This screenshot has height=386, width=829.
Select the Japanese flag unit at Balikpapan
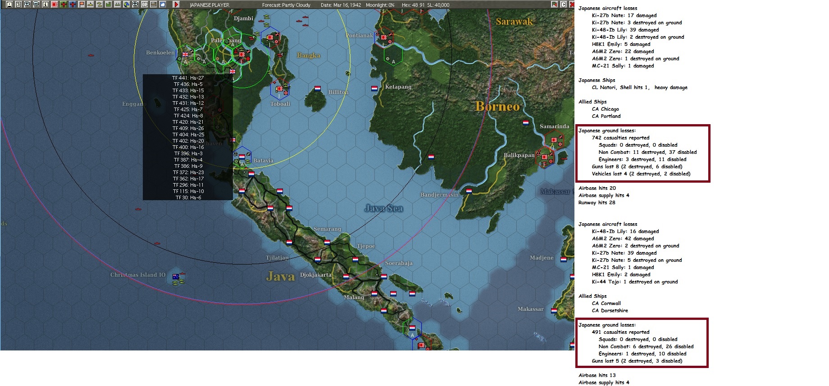click(x=545, y=157)
